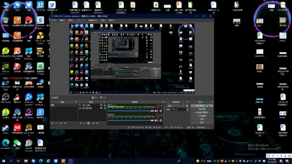The image size is (292, 164).
Task: Add a new scene with the plus icon in the Scenes panel
Action: coord(52,123)
